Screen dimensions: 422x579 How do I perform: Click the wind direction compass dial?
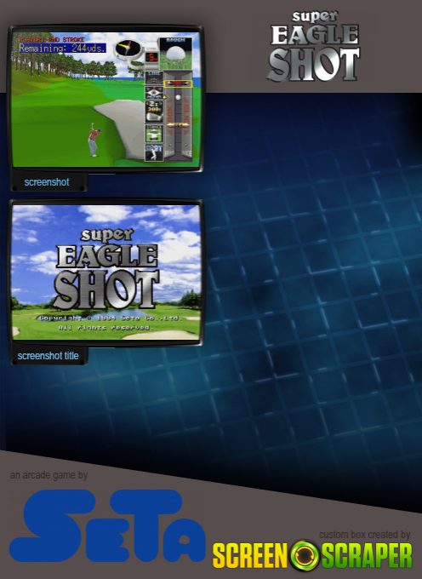pyautogui.click(x=128, y=49)
